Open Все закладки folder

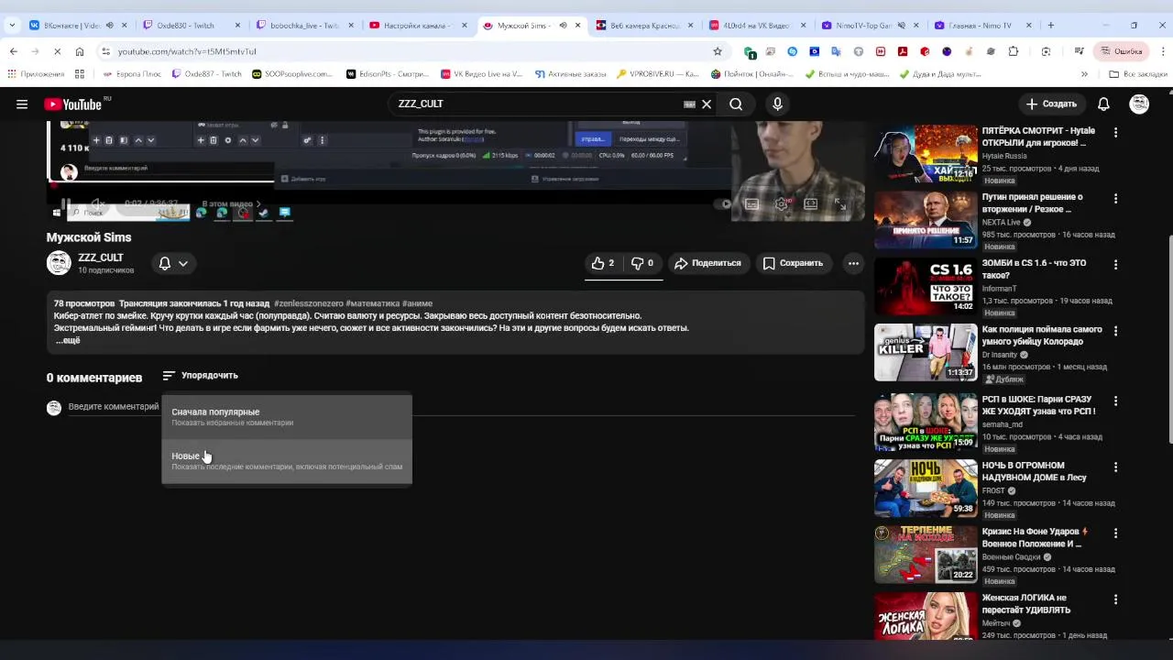coord(1138,74)
